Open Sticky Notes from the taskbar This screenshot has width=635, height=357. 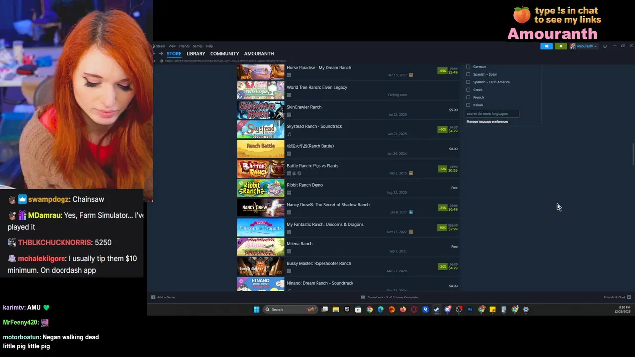(x=492, y=309)
